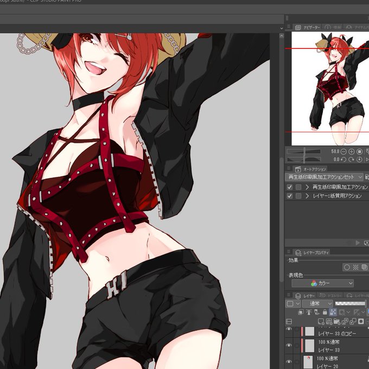
Task: Click transfer to lower layer icon
Action: click(345, 321)
